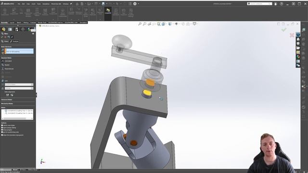Image resolution: width=308 pixels, height=173 pixels.
Task: Accept with green checkmark in viewport corner
Action: [283, 30]
